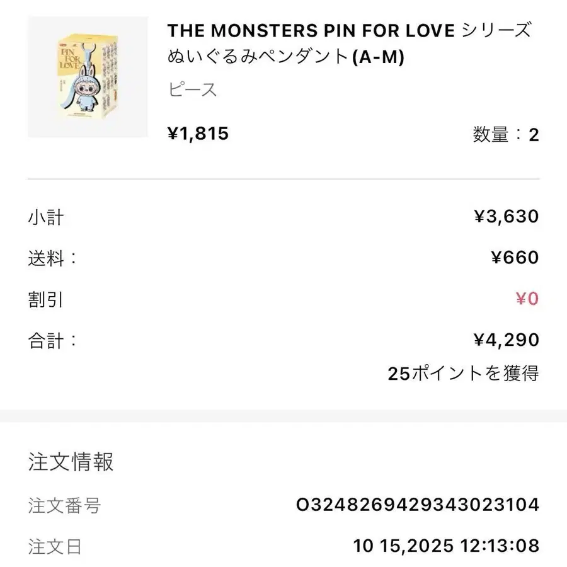567x567 pixels.
Task: Tap the 割引 discount label
Action: point(46,299)
